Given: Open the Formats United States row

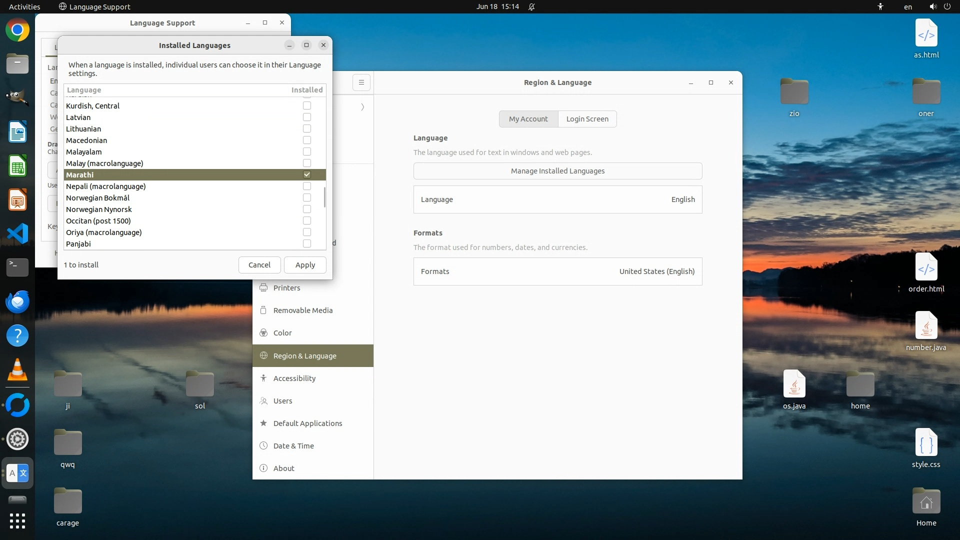Looking at the screenshot, I should click(557, 271).
